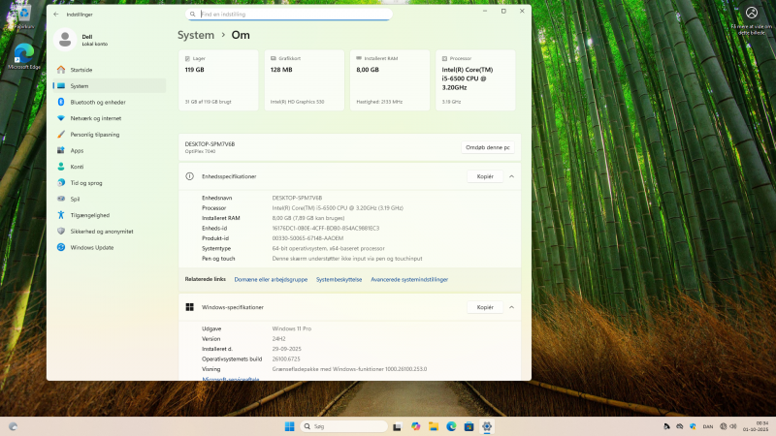Click the Find en indstilling search box
Screen dimensions: 776x436
(x=288, y=15)
